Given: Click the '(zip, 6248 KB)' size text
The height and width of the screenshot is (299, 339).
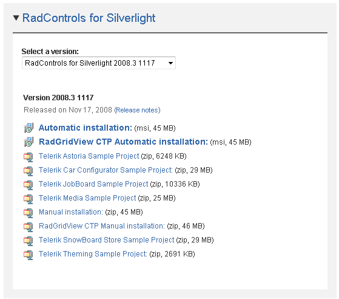Looking at the screenshot, I should tap(164, 156).
